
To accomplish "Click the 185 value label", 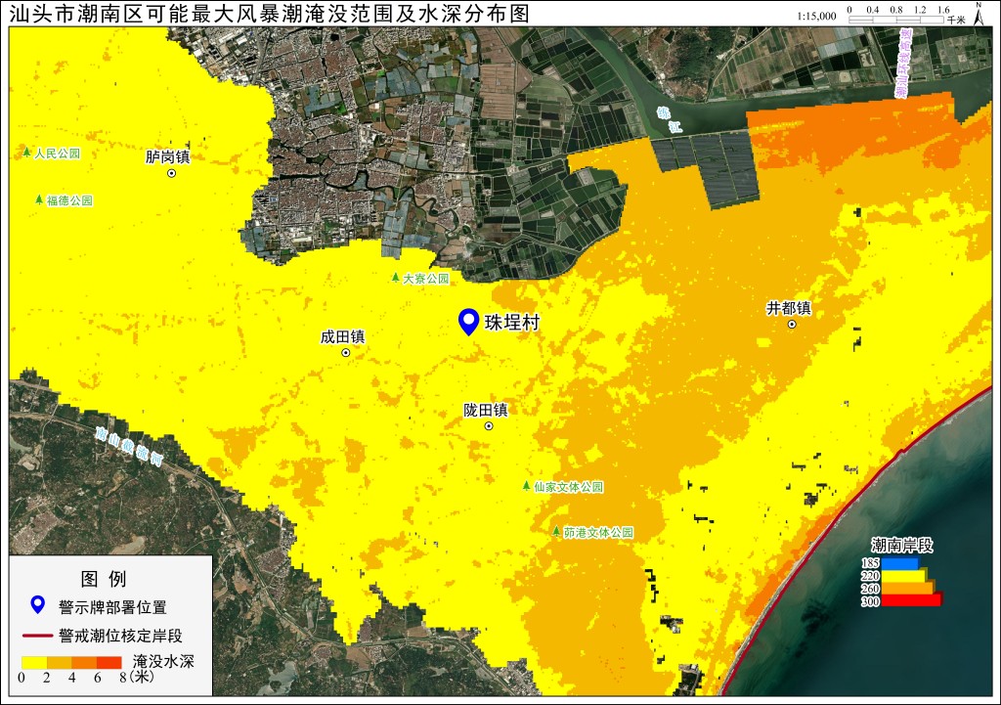I will pyautogui.click(x=870, y=563).
